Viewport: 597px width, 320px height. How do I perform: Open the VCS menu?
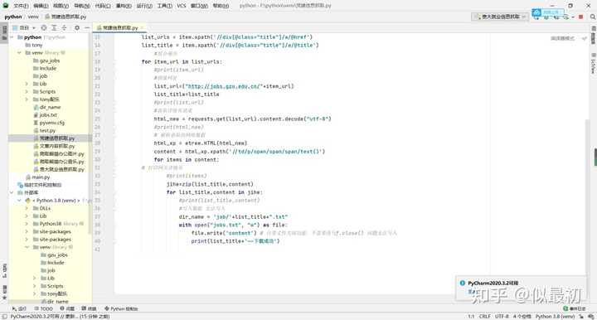click(x=182, y=6)
